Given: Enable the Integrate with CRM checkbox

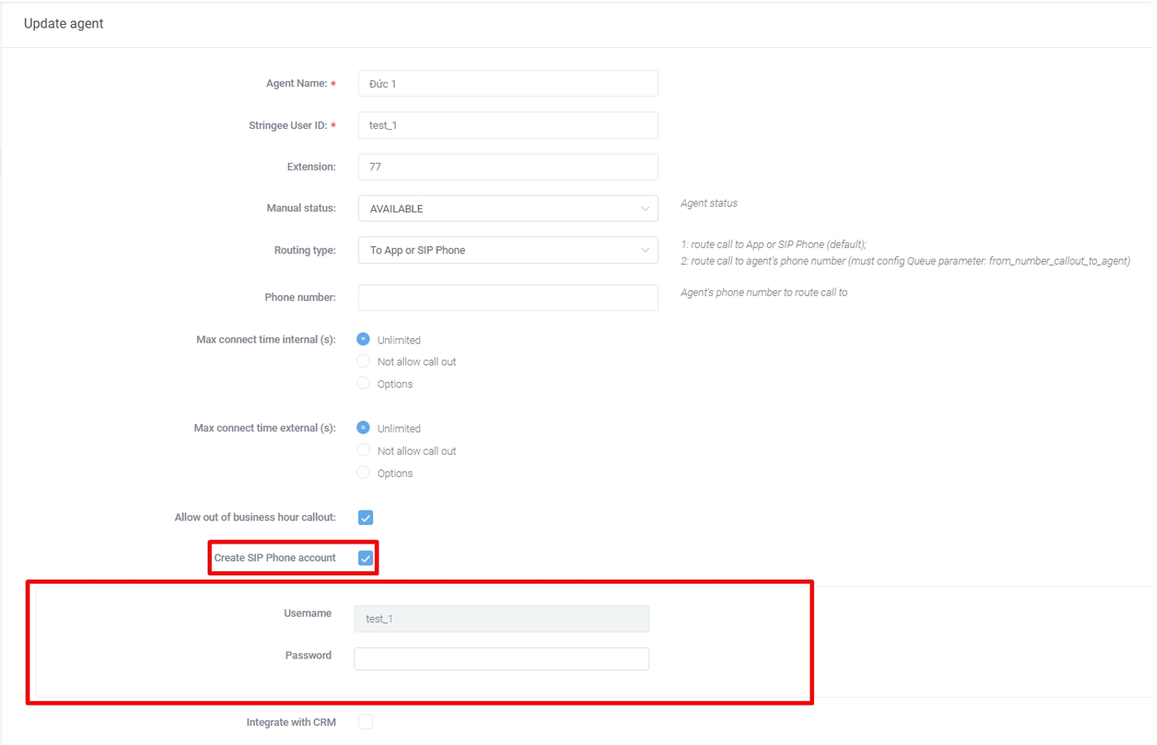Looking at the screenshot, I should tap(365, 722).
